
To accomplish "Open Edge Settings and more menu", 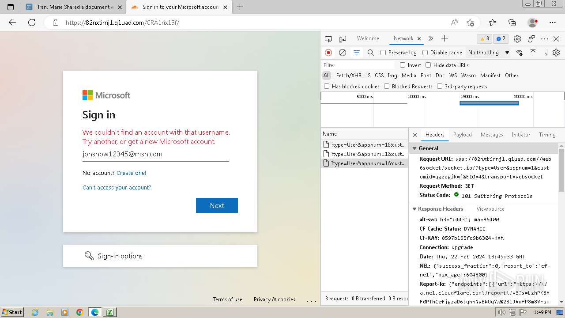I will pos(553,23).
